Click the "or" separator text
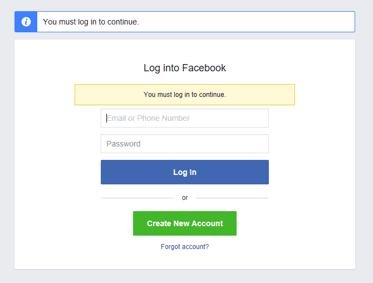 [185, 198]
